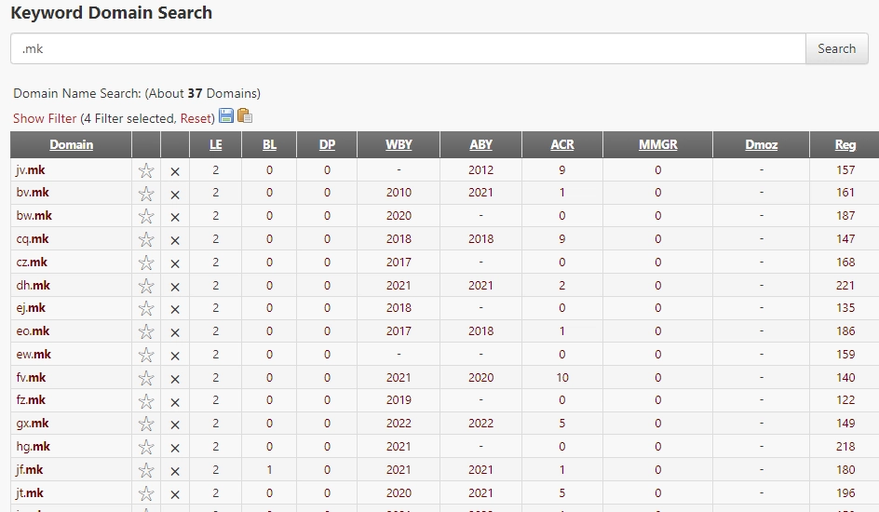This screenshot has width=879, height=512.
Task: Star the jt.mk domain
Action: click(146, 493)
